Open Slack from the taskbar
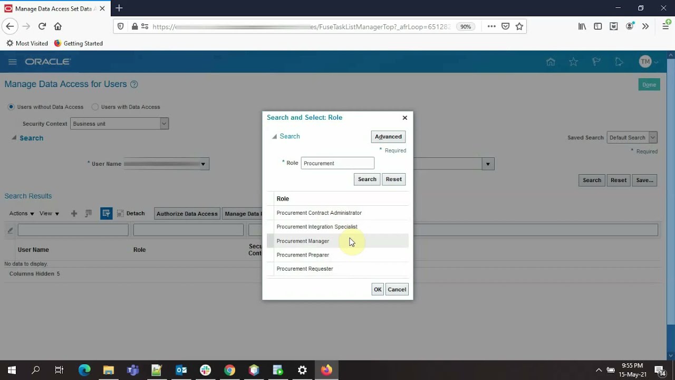 (x=205, y=370)
